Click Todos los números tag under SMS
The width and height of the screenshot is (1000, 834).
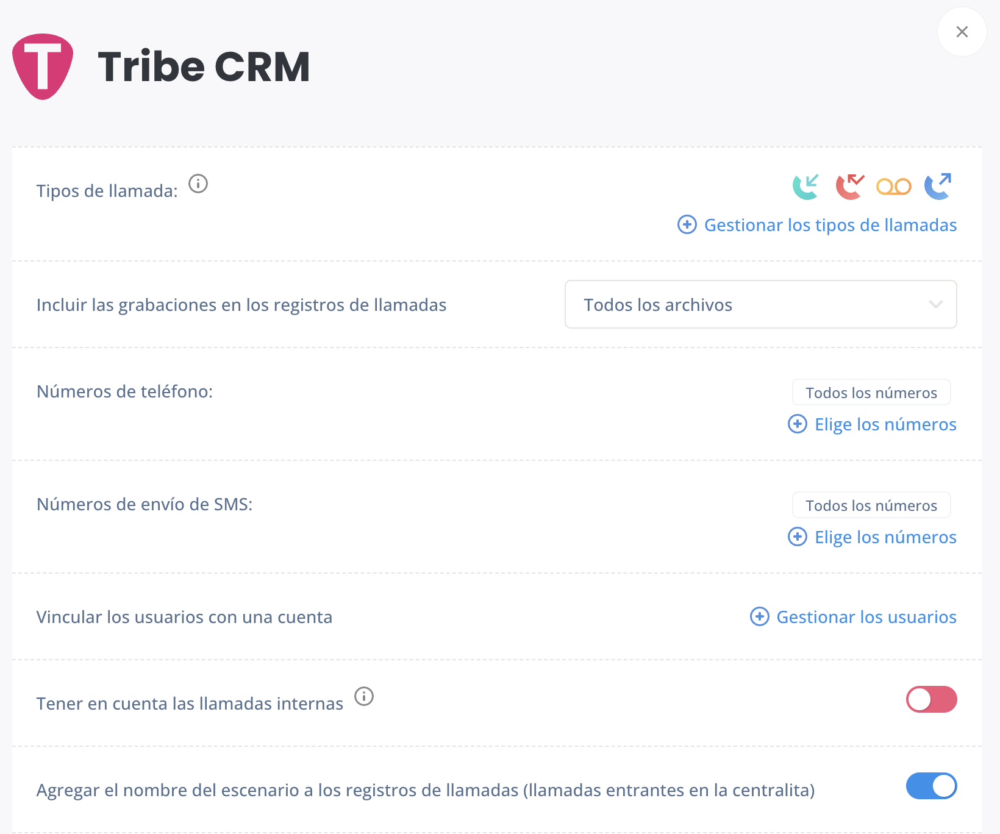click(871, 505)
